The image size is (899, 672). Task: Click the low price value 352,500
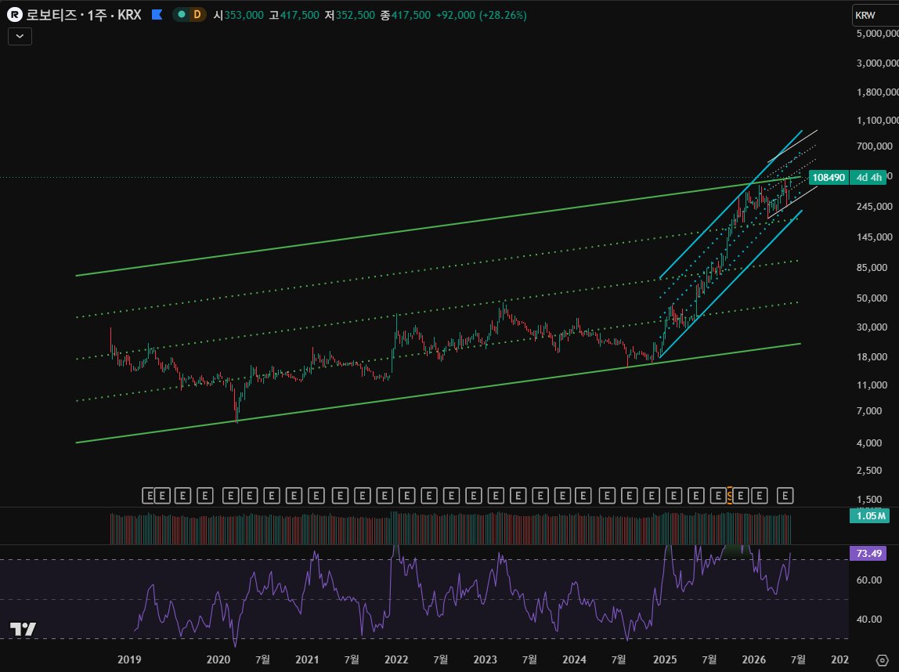[x=355, y=15]
